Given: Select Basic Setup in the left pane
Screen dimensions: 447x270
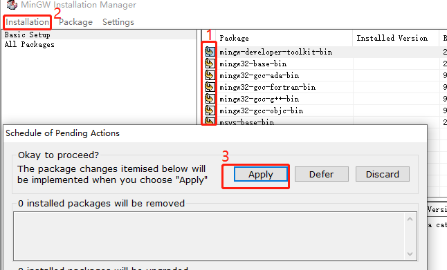Looking at the screenshot, I should 28,35.
